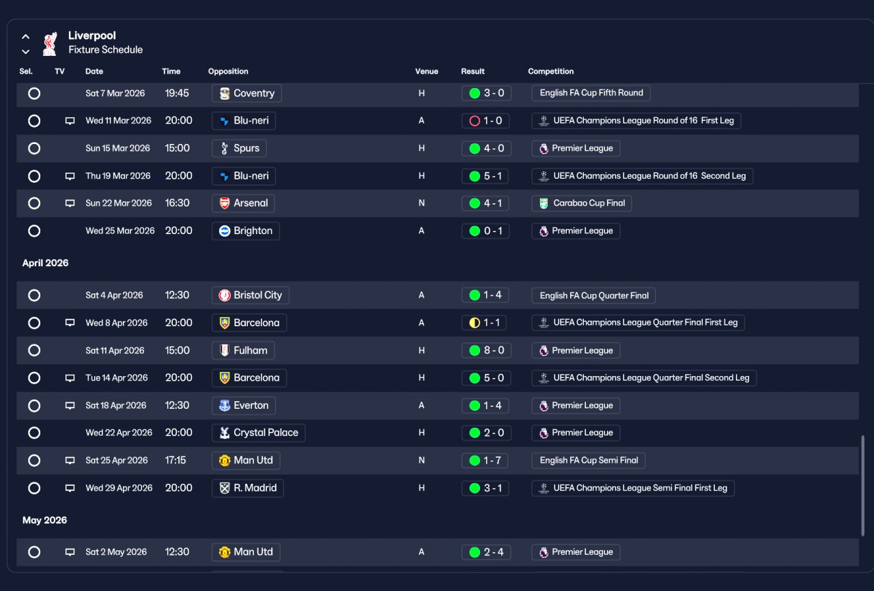
Task: Sort by the Competition column header
Action: coord(551,72)
